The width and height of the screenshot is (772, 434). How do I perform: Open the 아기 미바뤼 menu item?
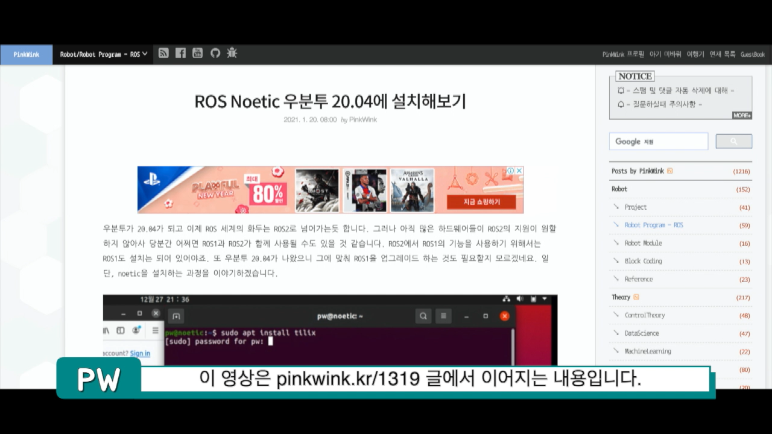665,54
